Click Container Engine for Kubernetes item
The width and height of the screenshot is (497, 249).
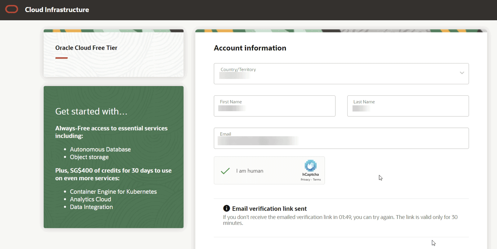coord(113,192)
